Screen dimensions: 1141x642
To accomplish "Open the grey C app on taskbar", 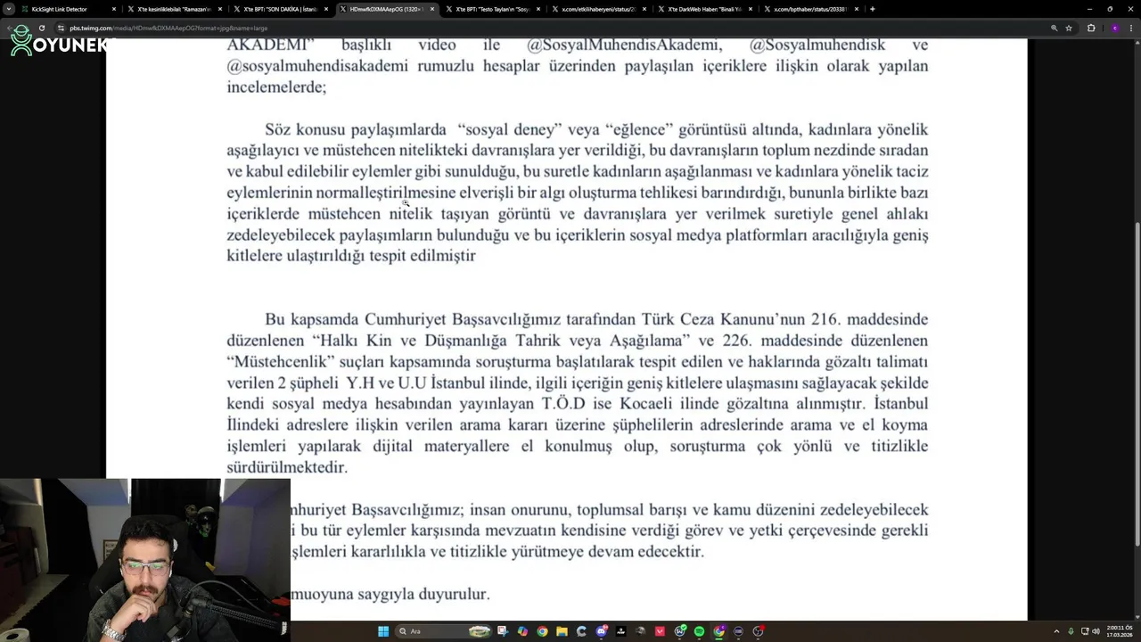I will (x=581, y=631).
